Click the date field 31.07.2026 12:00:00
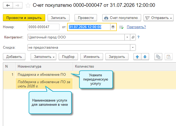 click(89, 27)
